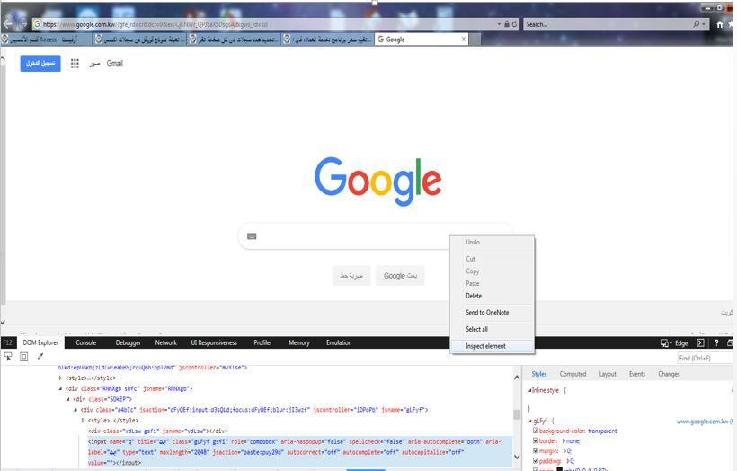
Task: Choose Inspect element from context menu
Action: pyautogui.click(x=493, y=346)
